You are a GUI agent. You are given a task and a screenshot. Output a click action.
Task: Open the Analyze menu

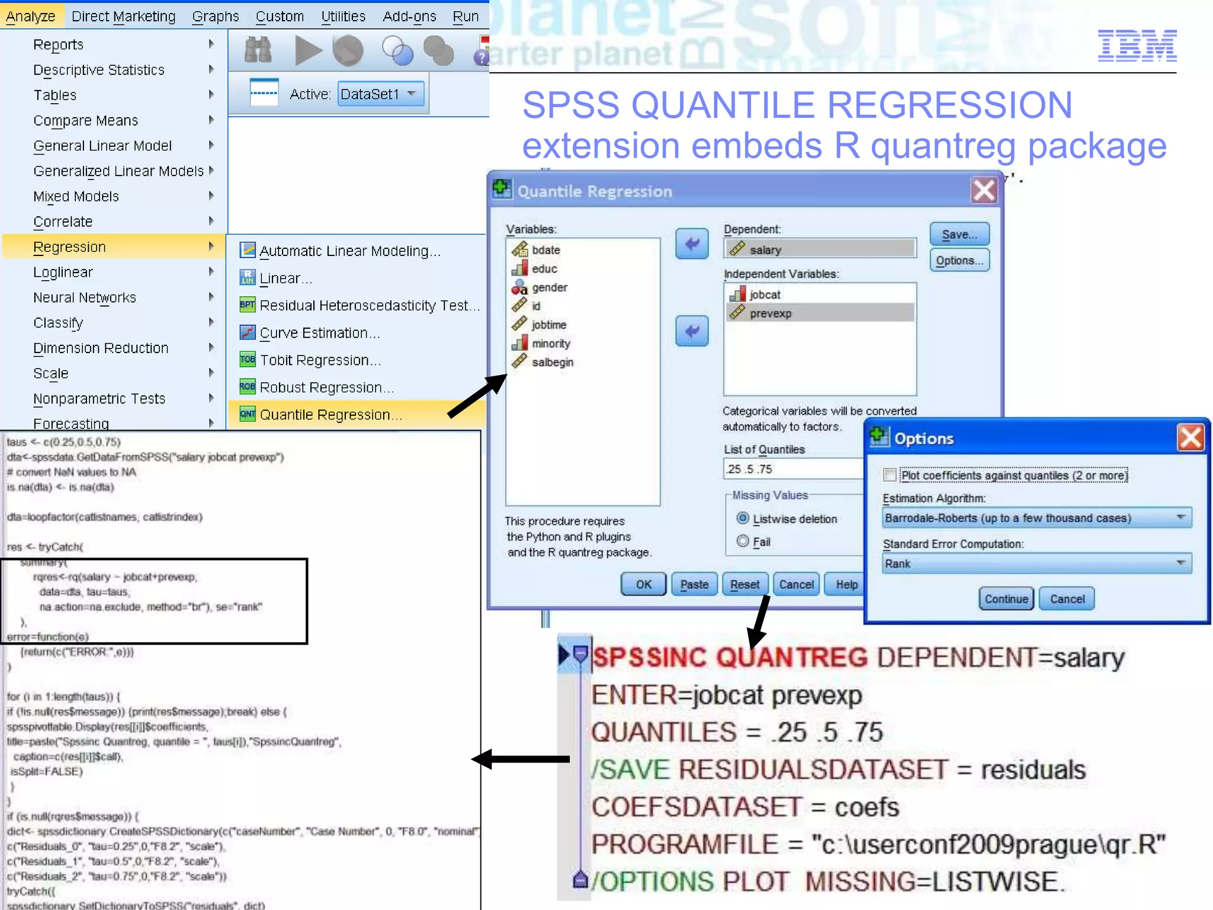point(31,16)
